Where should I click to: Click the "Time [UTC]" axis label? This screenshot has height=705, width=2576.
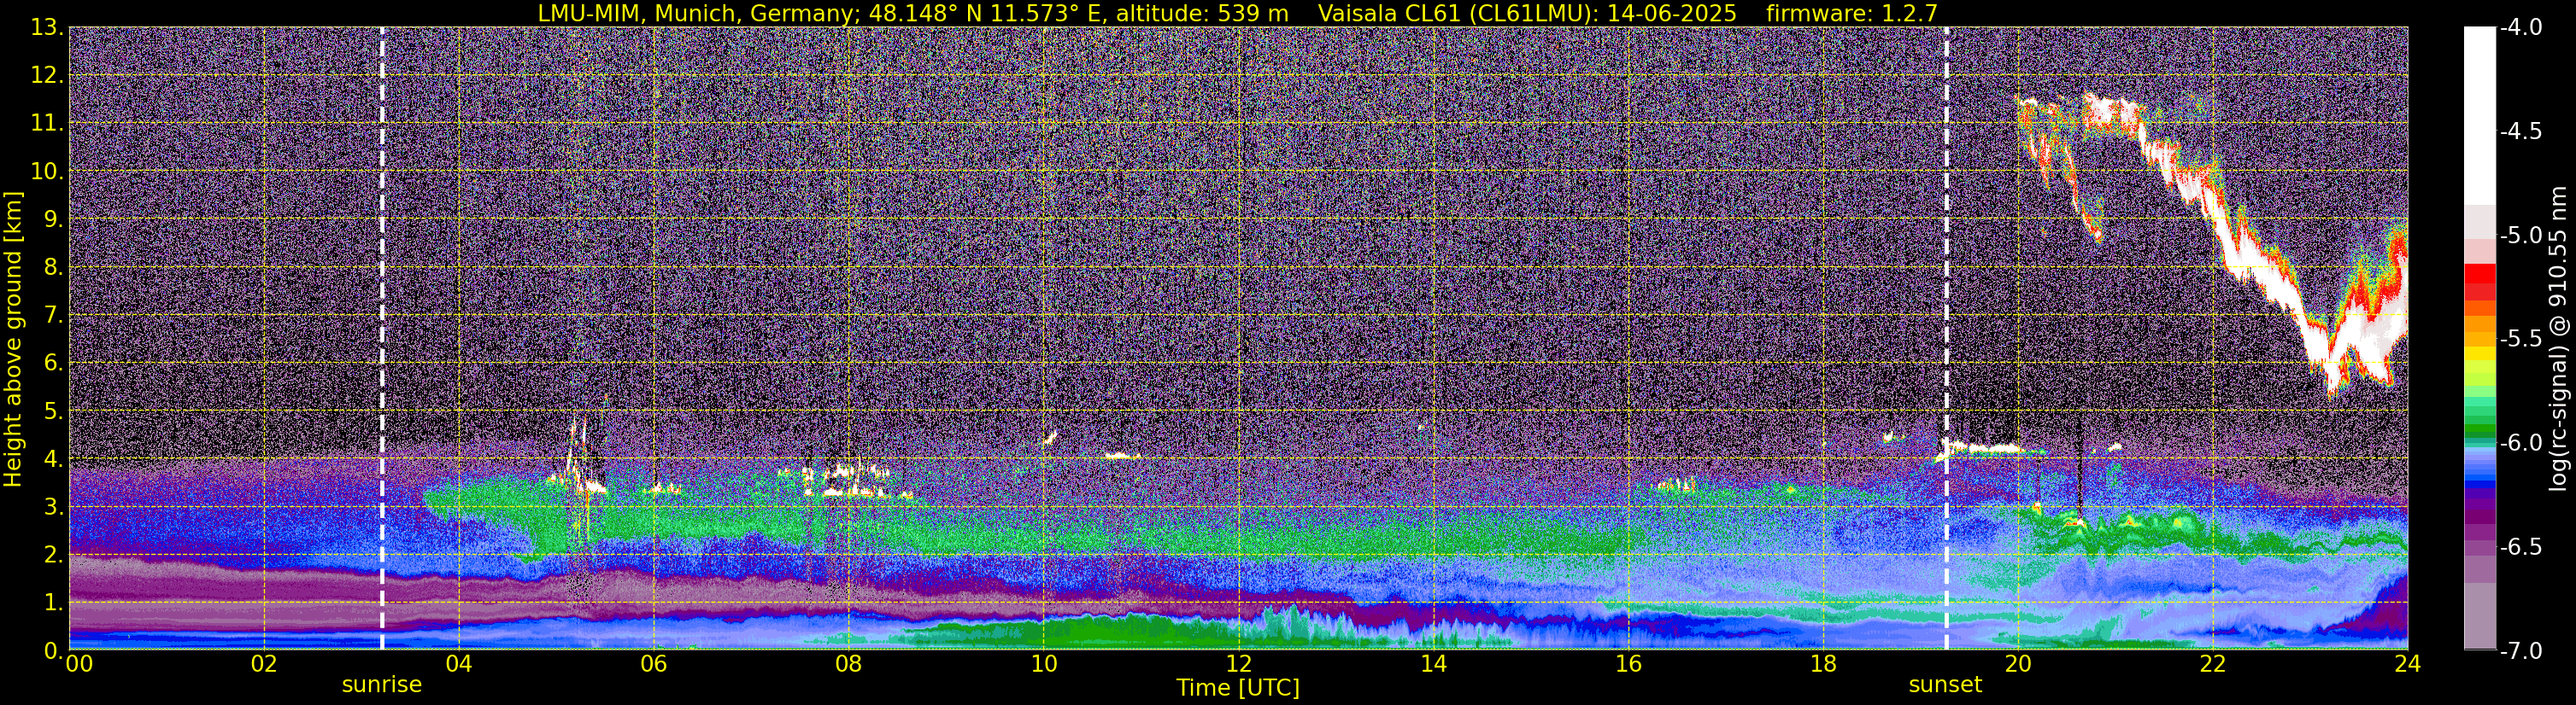(x=1238, y=688)
